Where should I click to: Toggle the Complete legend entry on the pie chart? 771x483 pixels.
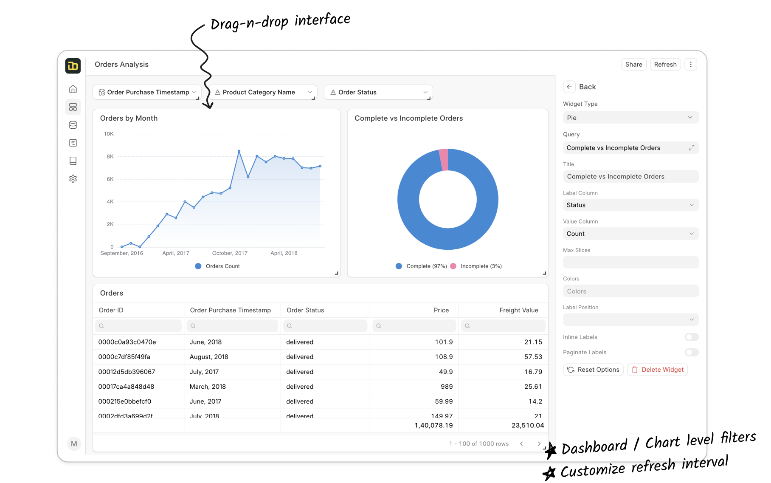click(421, 266)
